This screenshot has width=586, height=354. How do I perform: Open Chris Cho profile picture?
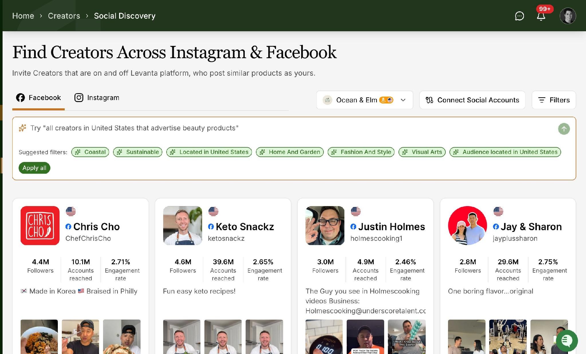point(40,226)
